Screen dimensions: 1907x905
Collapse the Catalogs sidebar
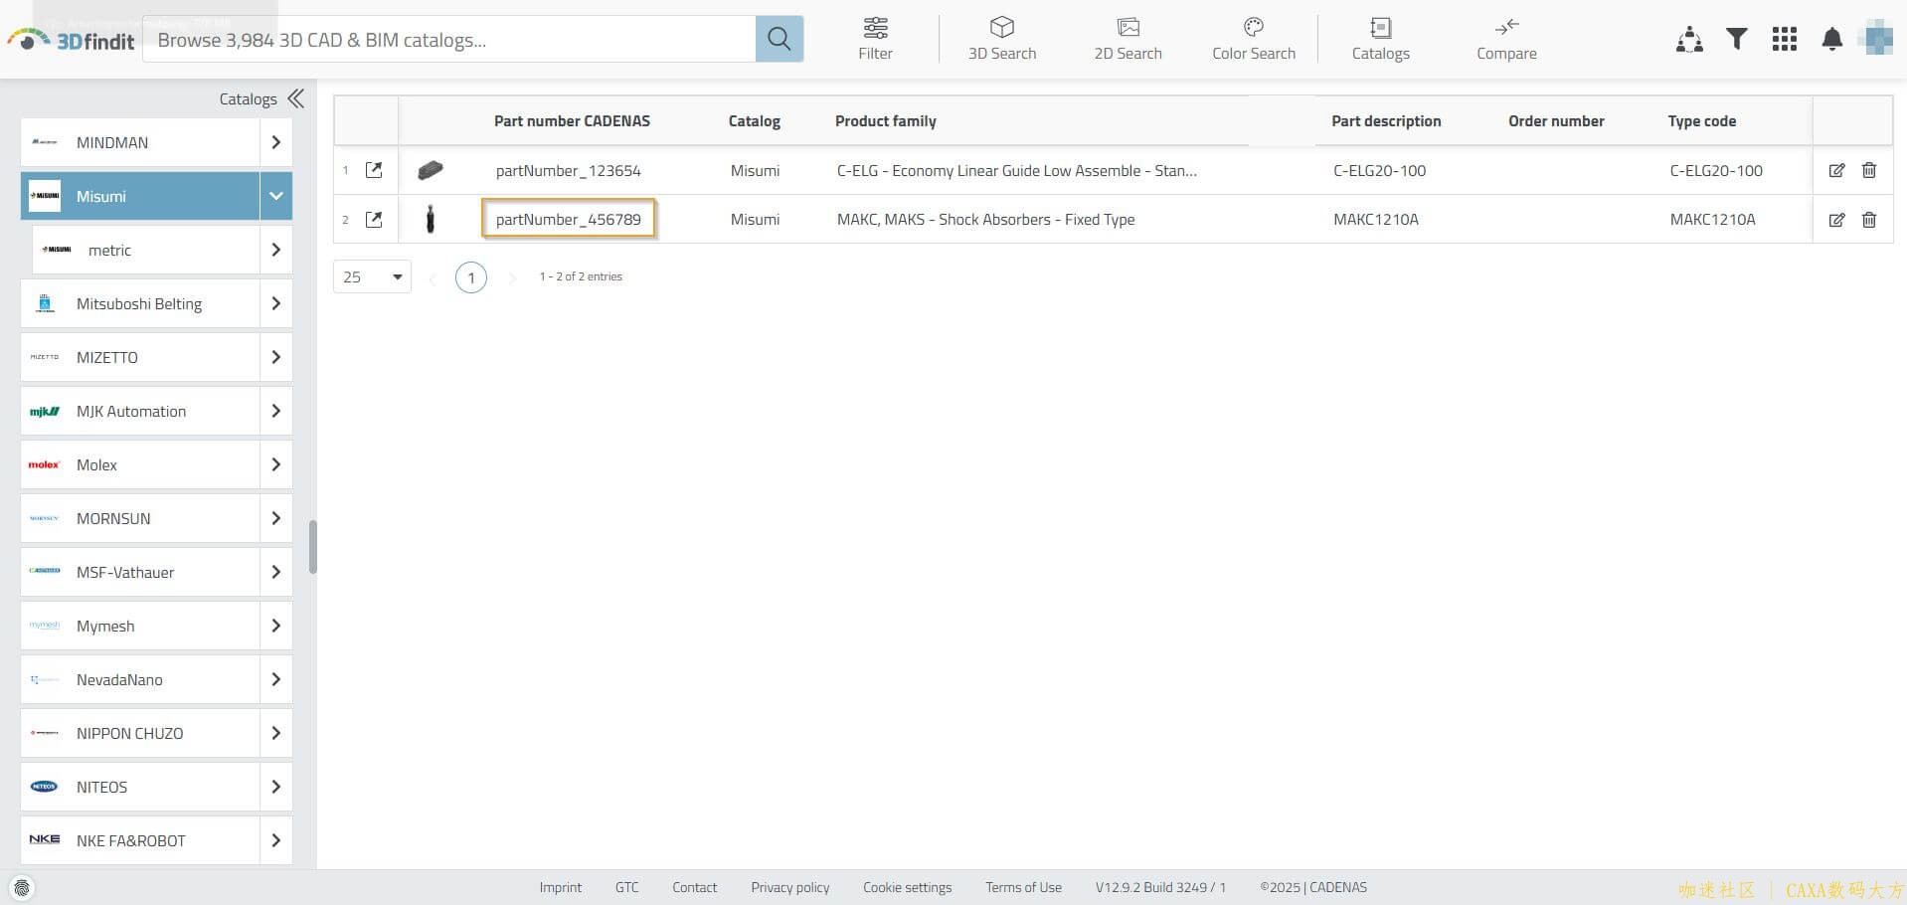point(295,98)
